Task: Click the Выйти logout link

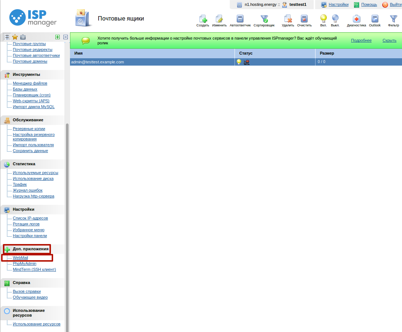Action: tap(396, 5)
